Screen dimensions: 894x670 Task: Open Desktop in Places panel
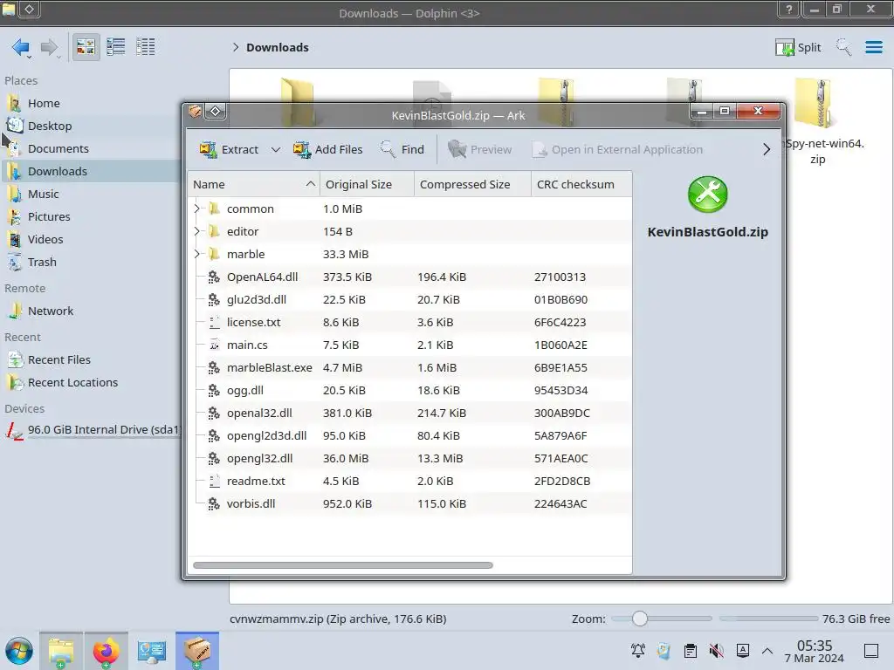pyautogui.click(x=92, y=126)
